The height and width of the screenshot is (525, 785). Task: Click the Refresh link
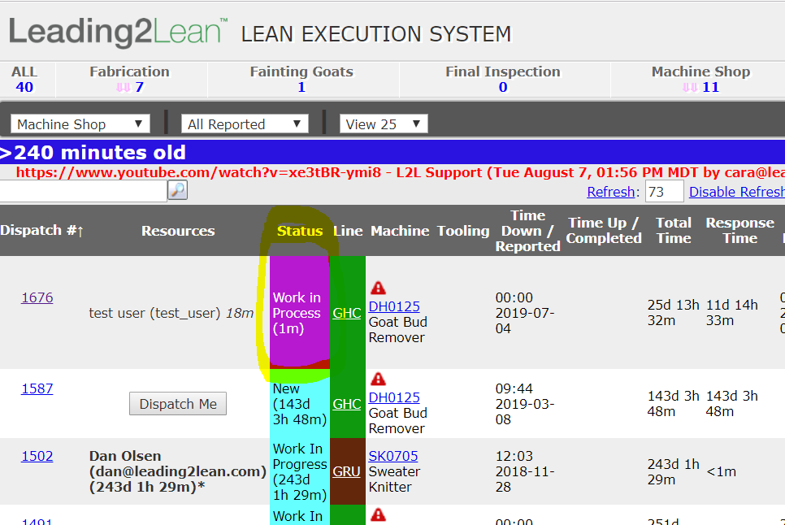pos(611,192)
